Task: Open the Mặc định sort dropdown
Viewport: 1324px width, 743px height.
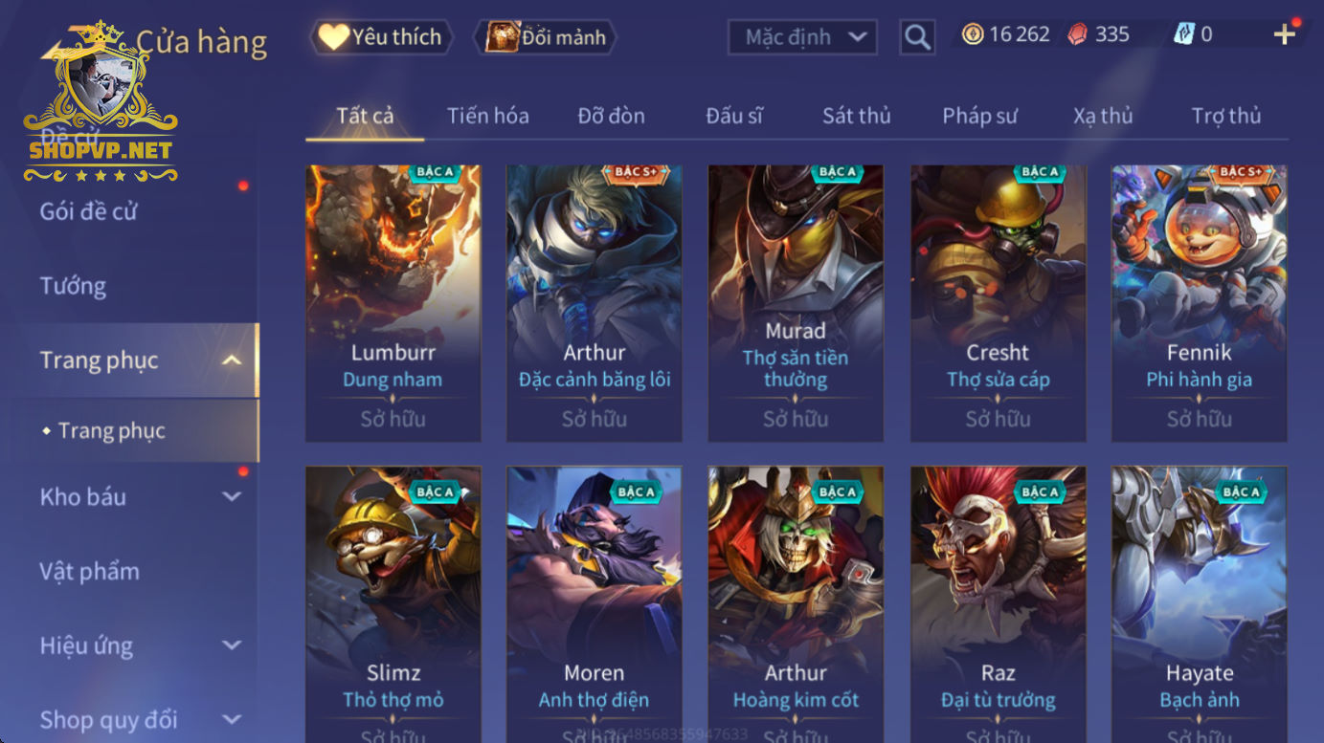Action: pos(802,37)
